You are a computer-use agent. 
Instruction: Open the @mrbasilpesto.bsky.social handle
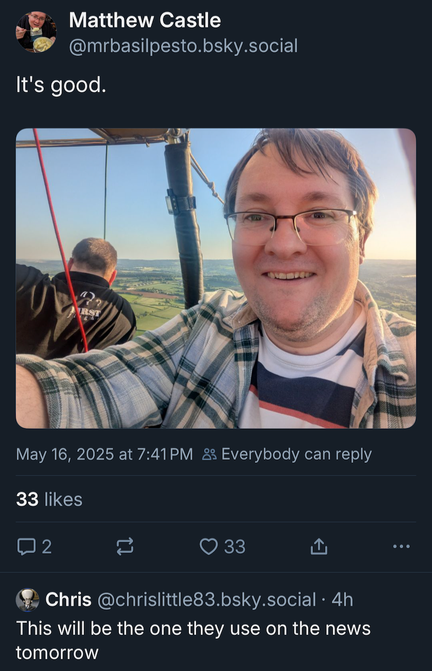click(x=183, y=46)
